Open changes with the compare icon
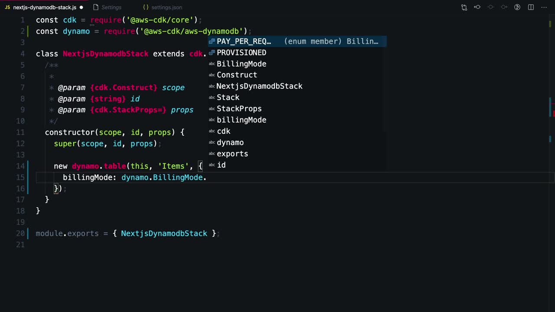Screen dimensions: 555x312 (x=464, y=7)
